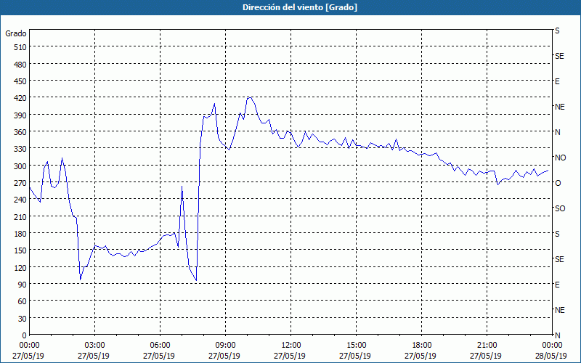Click the 450 degree axis label
581x363 pixels.
click(x=20, y=81)
